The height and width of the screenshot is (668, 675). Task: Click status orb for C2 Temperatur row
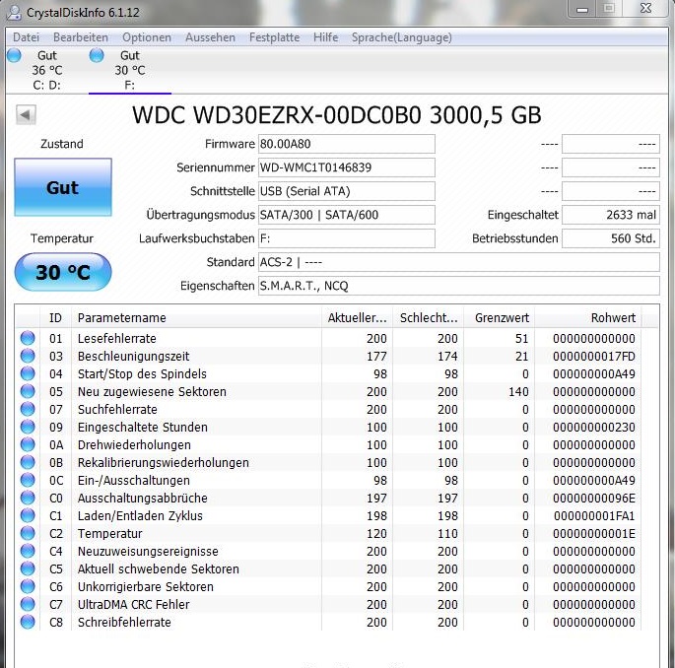28,533
